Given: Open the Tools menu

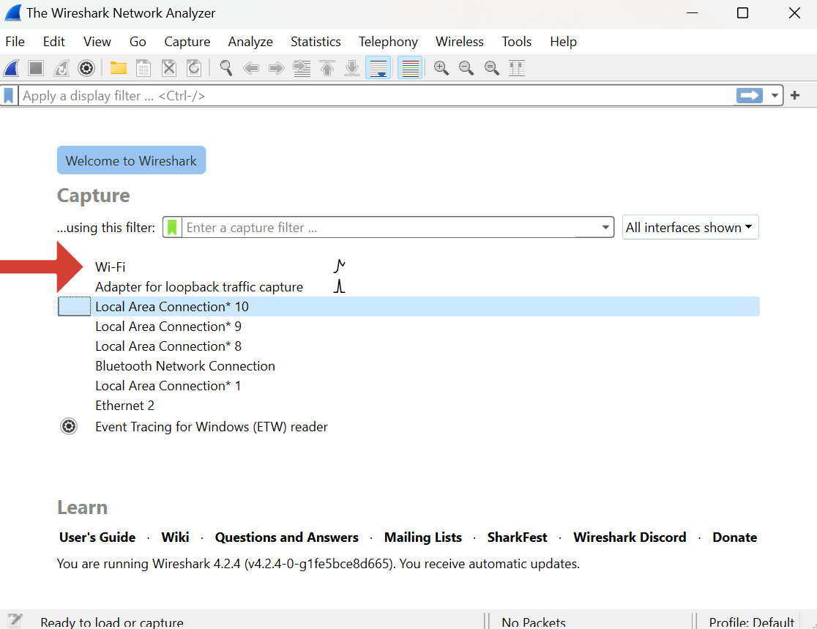Looking at the screenshot, I should [516, 42].
